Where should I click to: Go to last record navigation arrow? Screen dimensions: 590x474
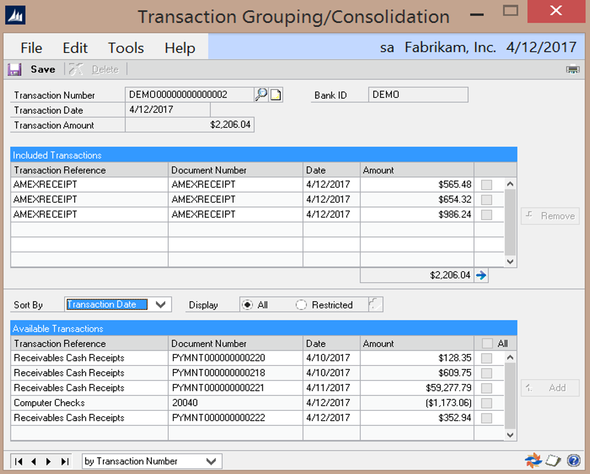tap(65, 461)
